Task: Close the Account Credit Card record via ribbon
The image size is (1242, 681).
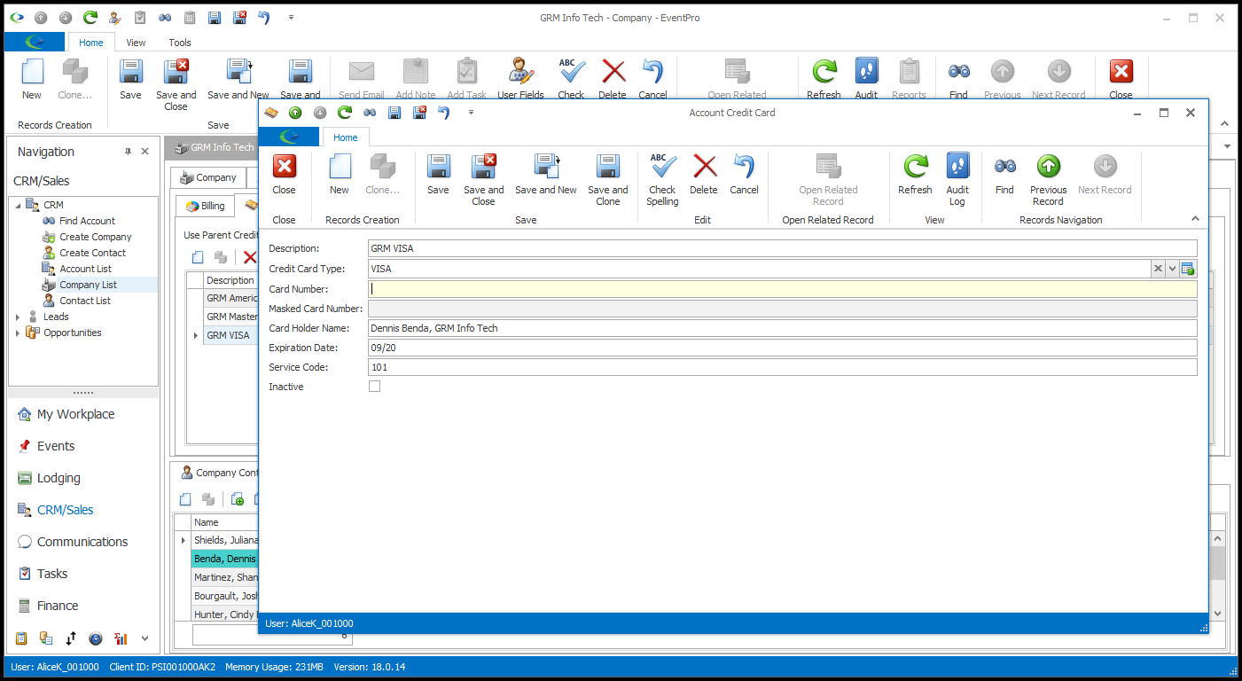Action: 284,174
